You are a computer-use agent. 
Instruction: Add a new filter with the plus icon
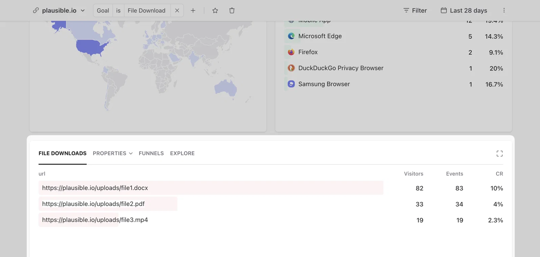pos(193,10)
